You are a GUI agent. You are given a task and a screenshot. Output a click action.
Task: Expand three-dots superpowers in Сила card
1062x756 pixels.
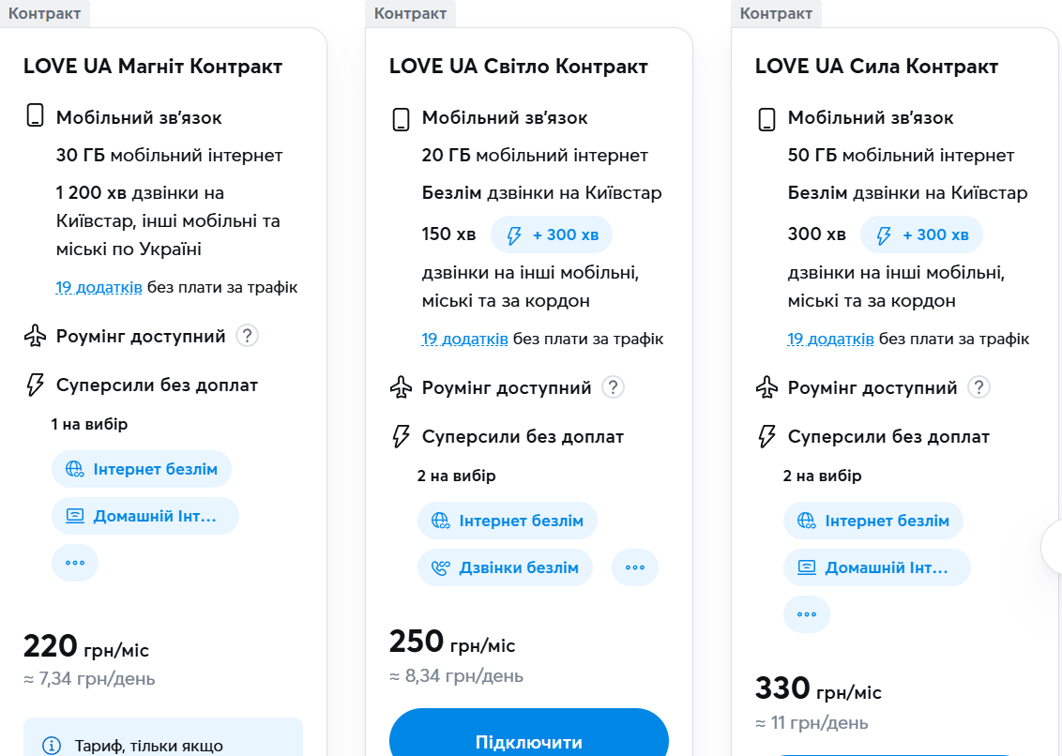coord(807,614)
